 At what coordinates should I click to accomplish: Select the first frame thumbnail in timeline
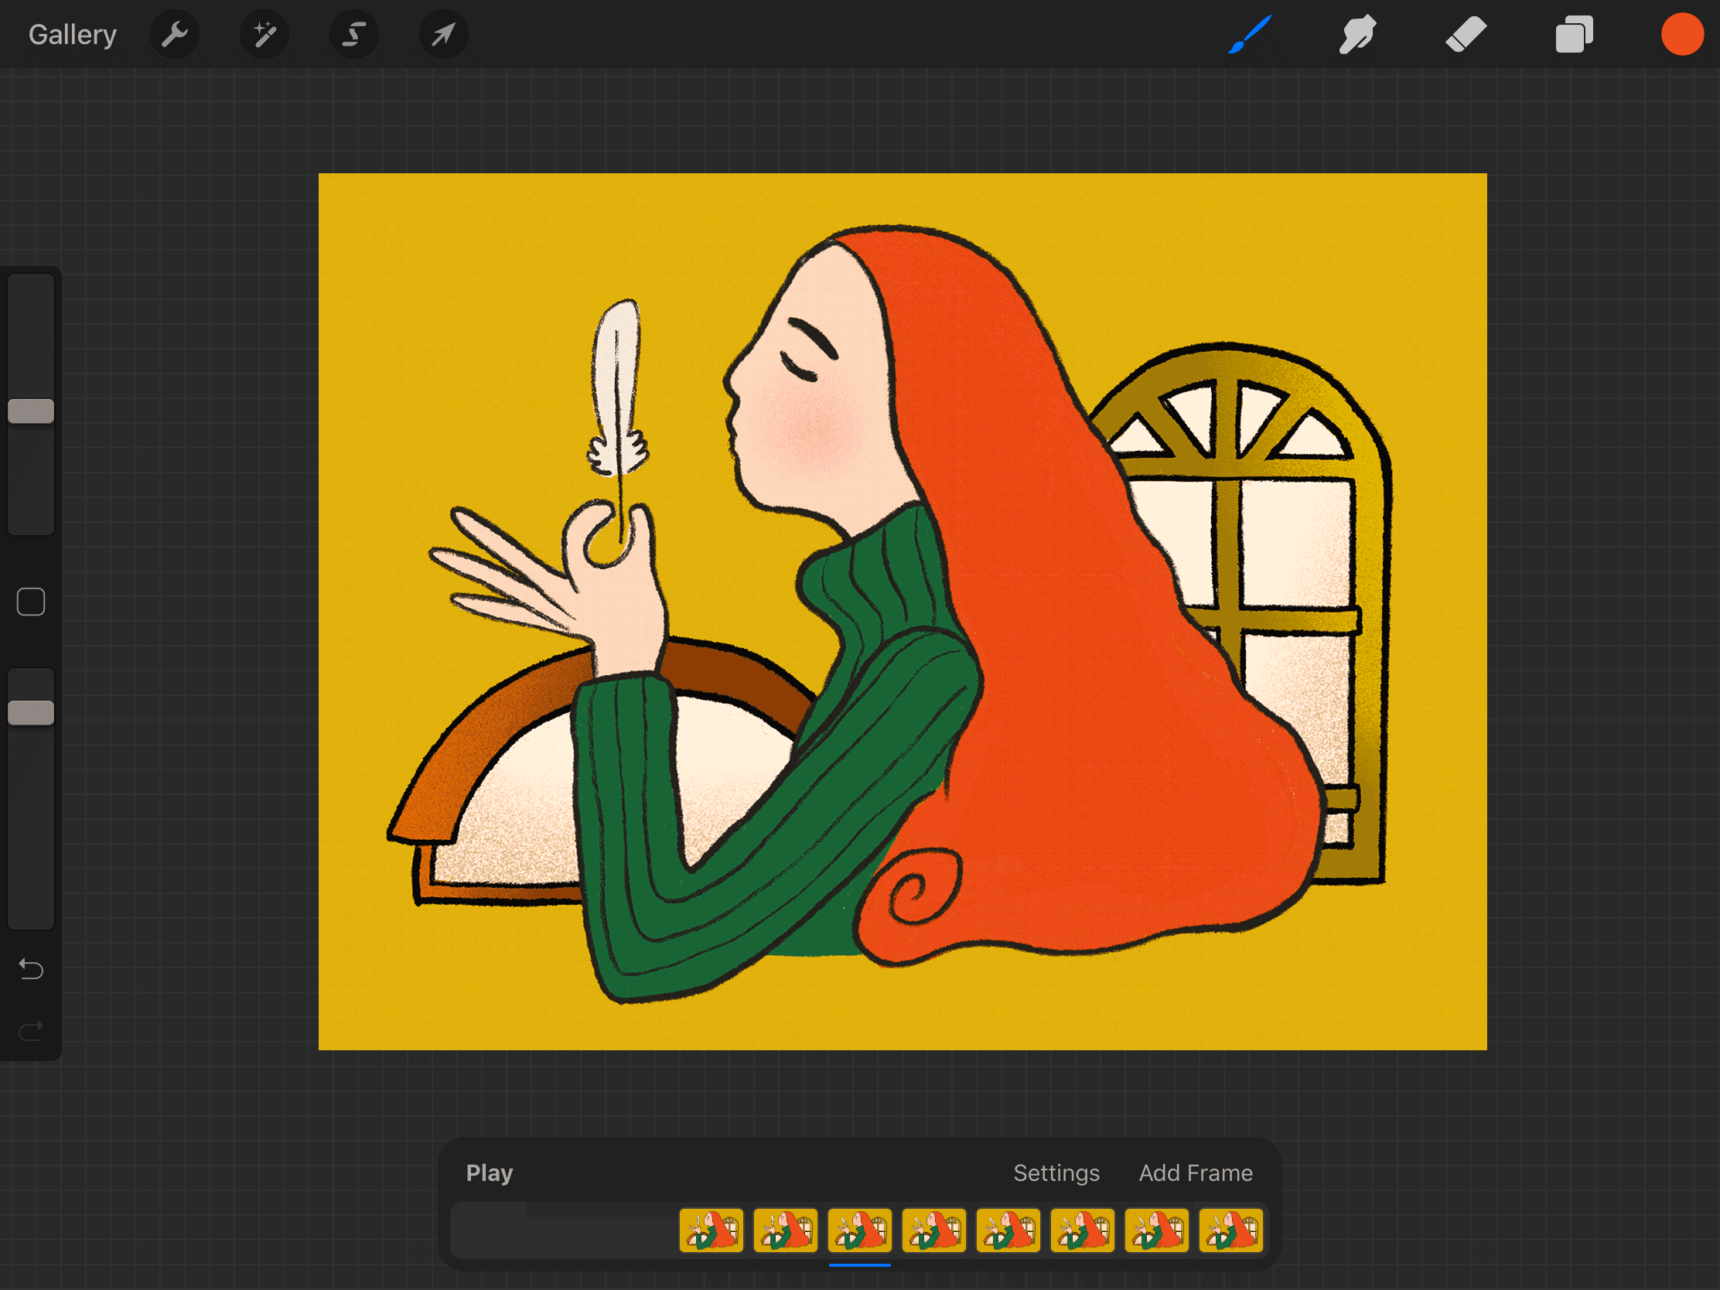pyautogui.click(x=711, y=1230)
